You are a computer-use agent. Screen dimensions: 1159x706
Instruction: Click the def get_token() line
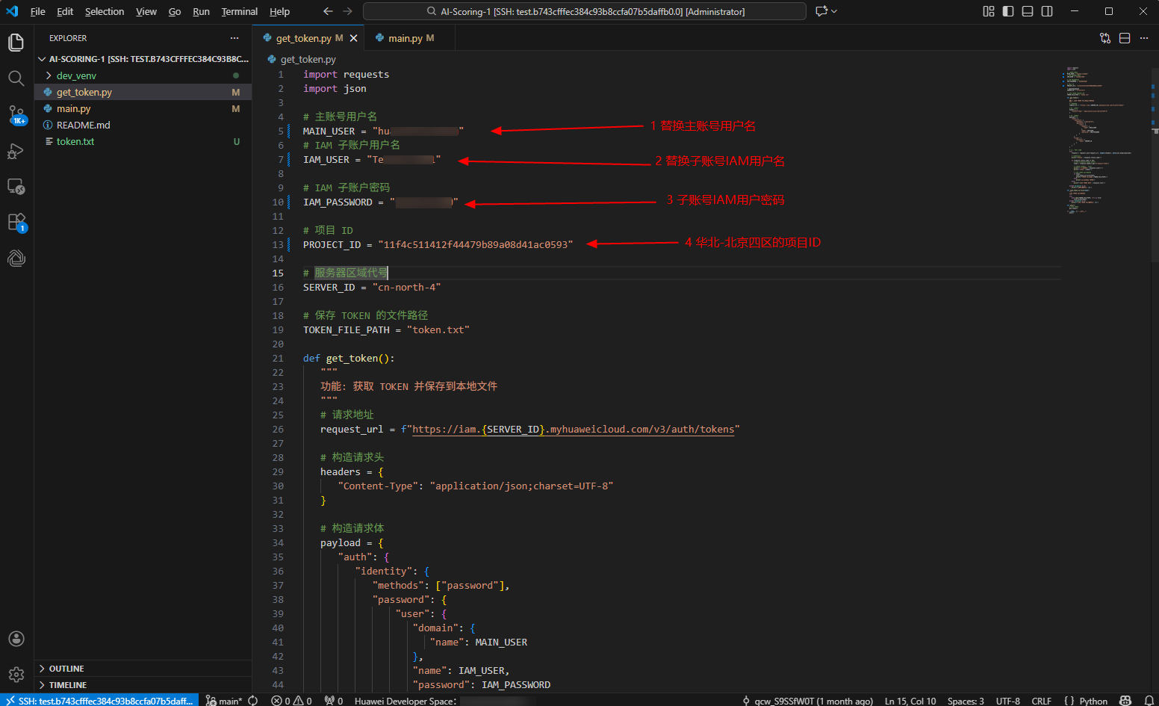349,359
